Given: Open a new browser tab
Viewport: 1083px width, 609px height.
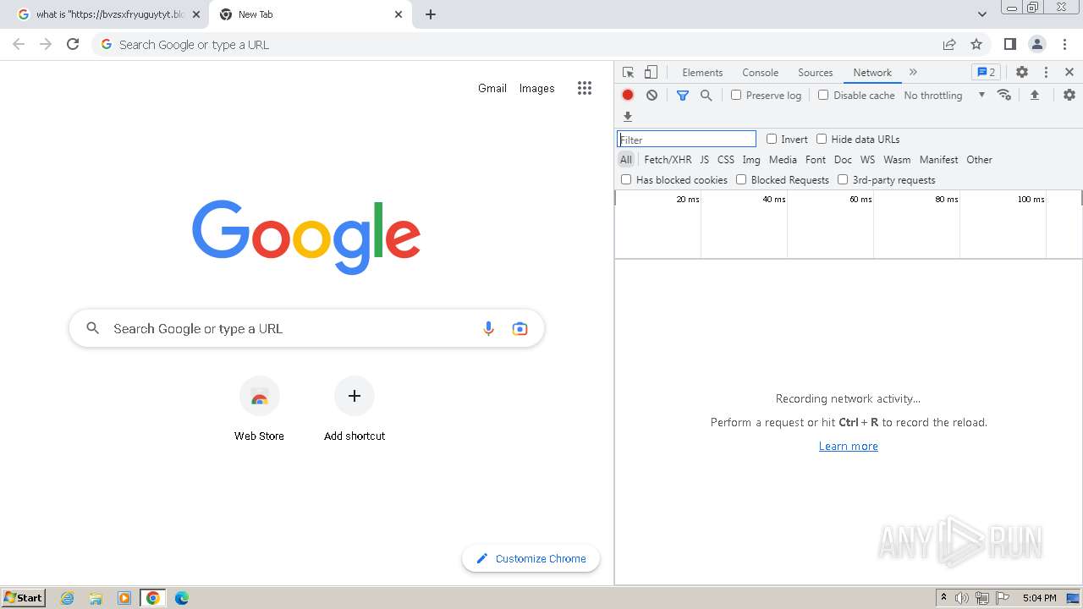Looking at the screenshot, I should (x=431, y=14).
